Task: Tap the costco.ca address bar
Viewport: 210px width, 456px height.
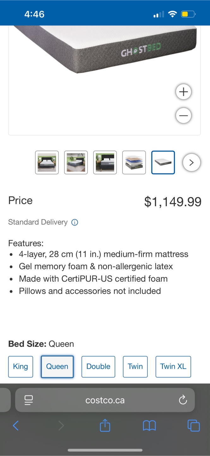Action: (105, 400)
